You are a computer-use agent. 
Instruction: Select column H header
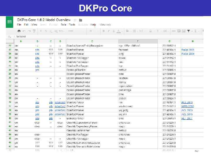pyautogui.click(x=193, y=41)
